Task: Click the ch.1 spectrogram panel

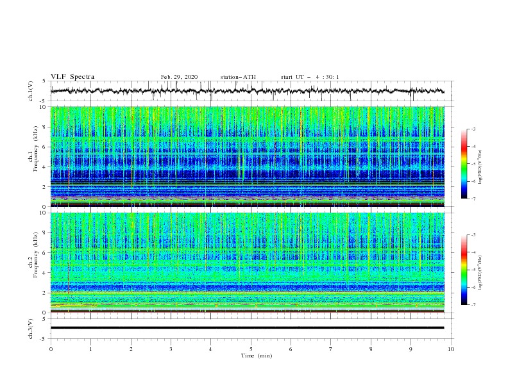Action: tap(247, 156)
